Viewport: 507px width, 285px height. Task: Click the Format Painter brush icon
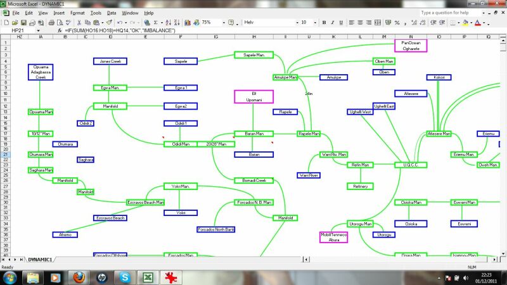[x=109, y=22]
